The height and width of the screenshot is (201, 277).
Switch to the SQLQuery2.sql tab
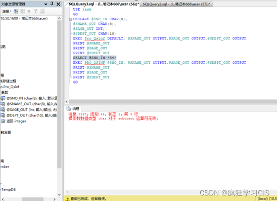point(176,4)
